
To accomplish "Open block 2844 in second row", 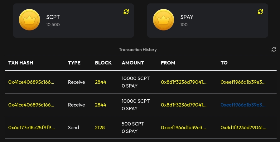I will coord(100,105).
